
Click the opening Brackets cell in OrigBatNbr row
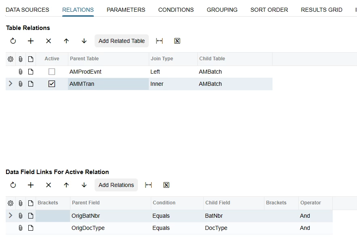pyautogui.click(x=53, y=216)
